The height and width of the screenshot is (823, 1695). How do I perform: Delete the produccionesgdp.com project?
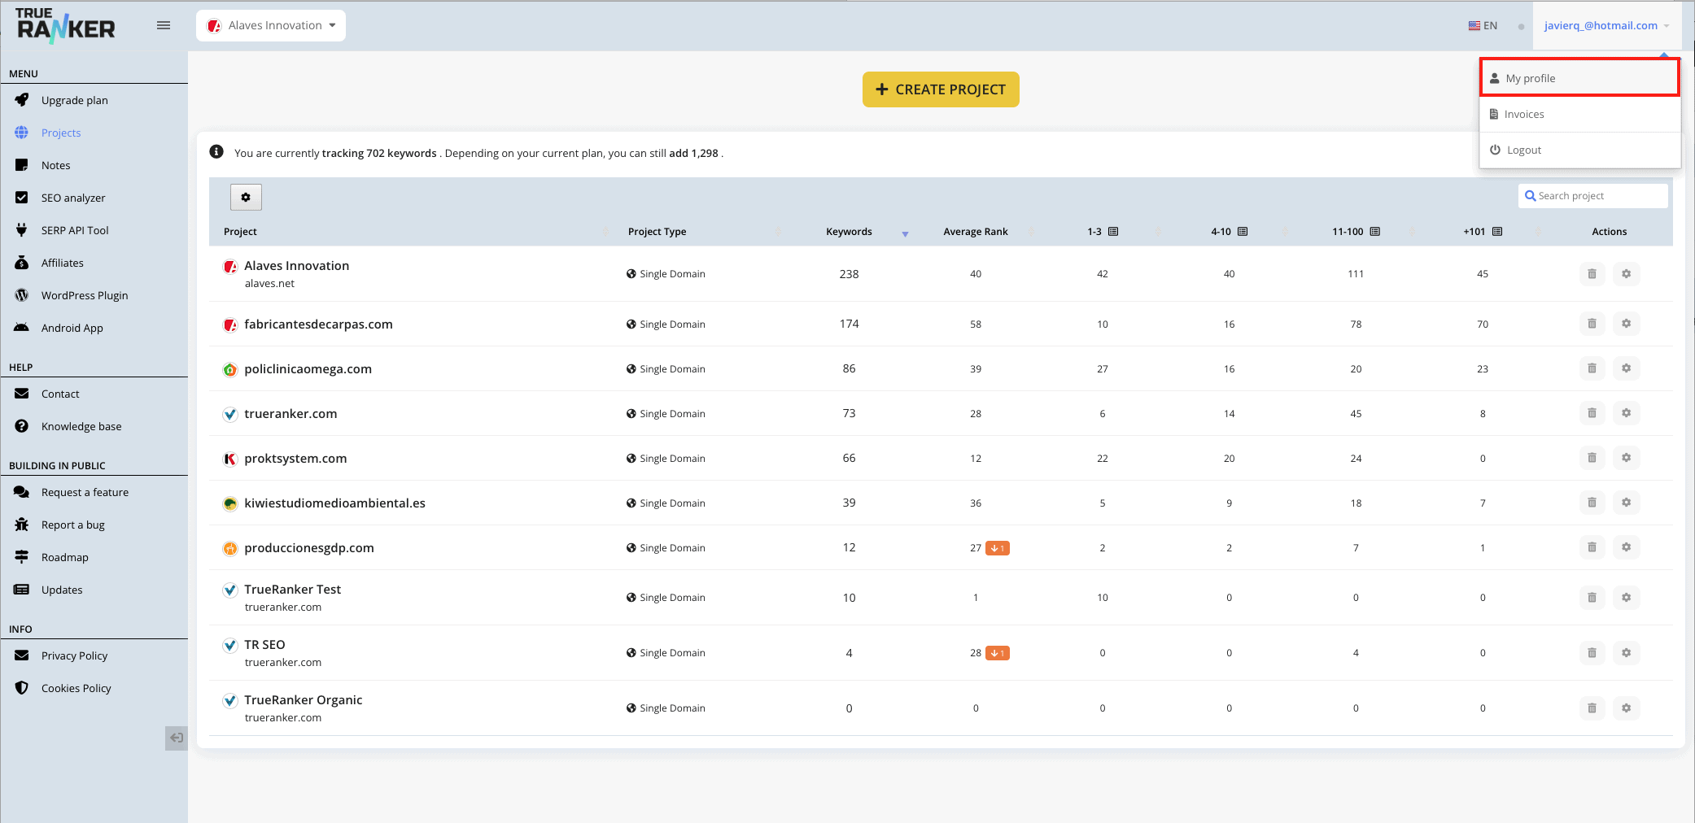(x=1592, y=547)
